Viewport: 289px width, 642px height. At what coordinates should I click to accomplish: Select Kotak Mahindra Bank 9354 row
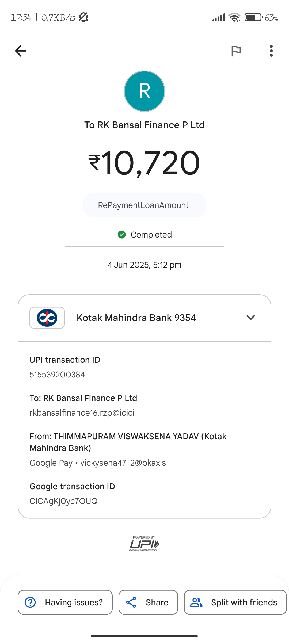[x=136, y=318]
